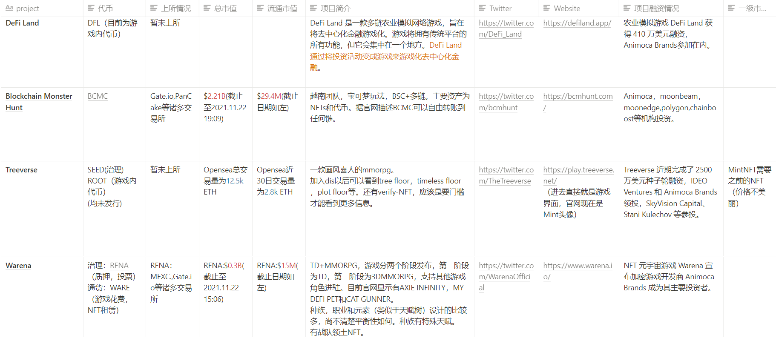The width and height of the screenshot is (776, 338).
Task: Open the Warena project page
Action: point(18,266)
